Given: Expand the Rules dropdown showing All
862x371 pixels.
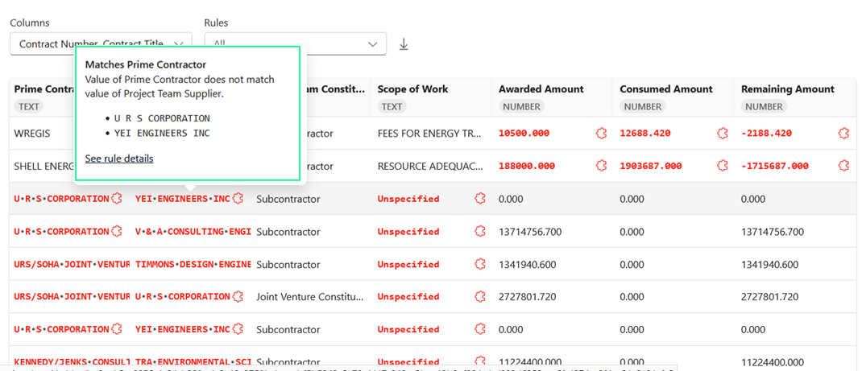Looking at the screenshot, I should pyautogui.click(x=295, y=44).
